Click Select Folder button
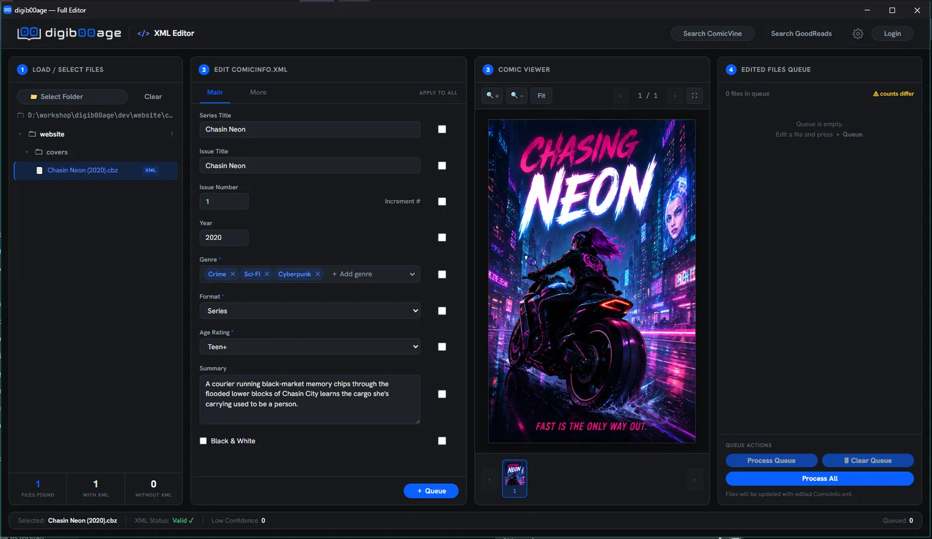Viewport: 932px width, 539px height. pyautogui.click(x=72, y=97)
